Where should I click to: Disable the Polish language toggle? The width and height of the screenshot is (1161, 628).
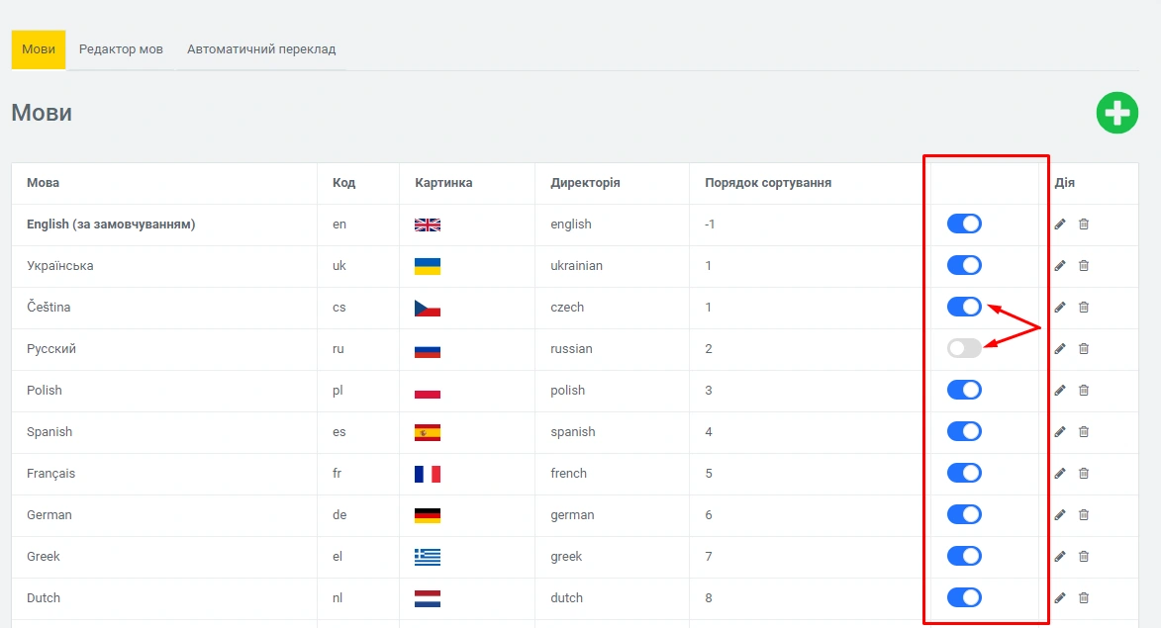tap(964, 390)
